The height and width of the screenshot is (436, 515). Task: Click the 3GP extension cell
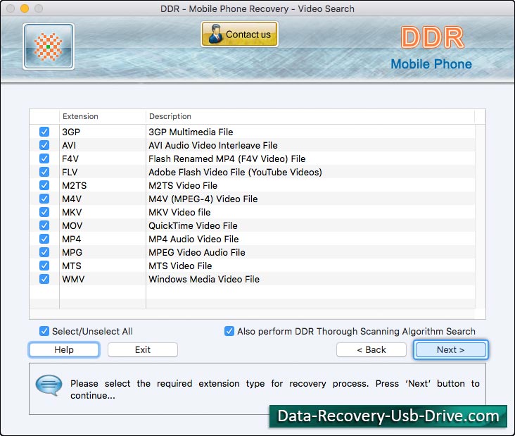(103, 132)
